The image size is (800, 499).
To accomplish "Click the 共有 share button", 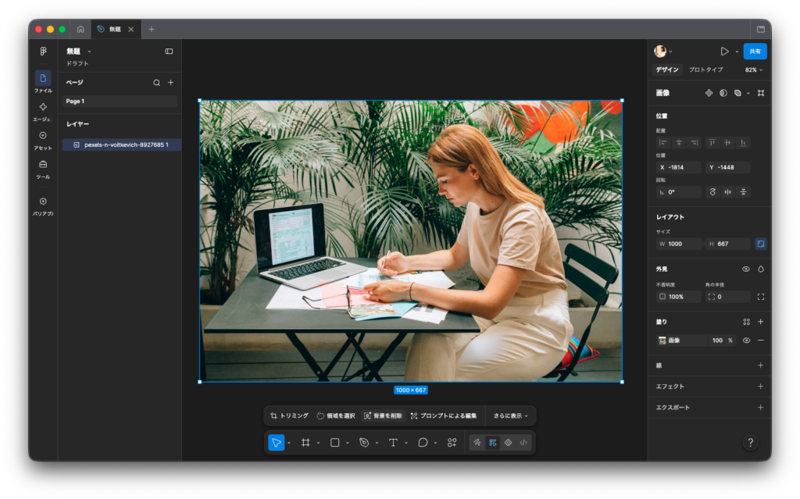I will tap(755, 52).
